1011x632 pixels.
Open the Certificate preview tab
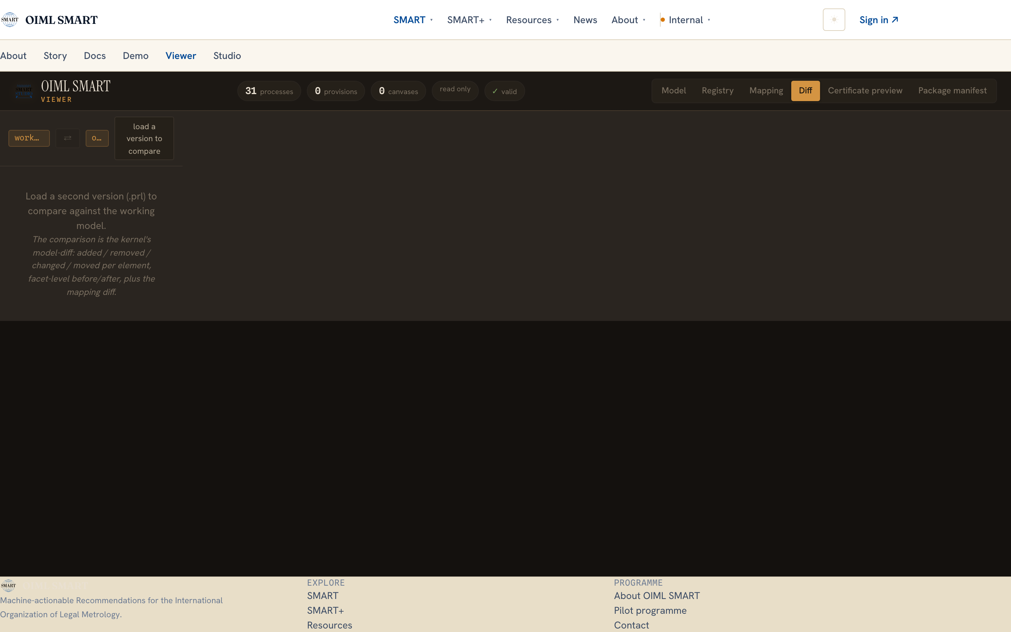point(865,91)
